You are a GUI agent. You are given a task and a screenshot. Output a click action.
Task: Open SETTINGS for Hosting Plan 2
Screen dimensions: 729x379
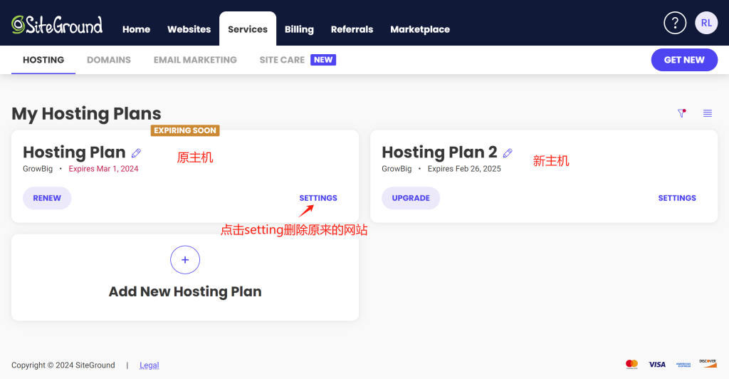click(677, 198)
